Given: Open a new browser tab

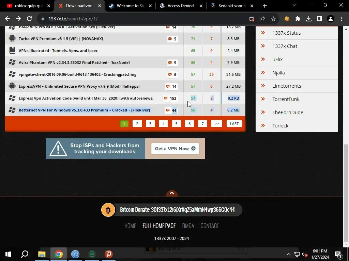Looking at the screenshot, I should point(264,6).
